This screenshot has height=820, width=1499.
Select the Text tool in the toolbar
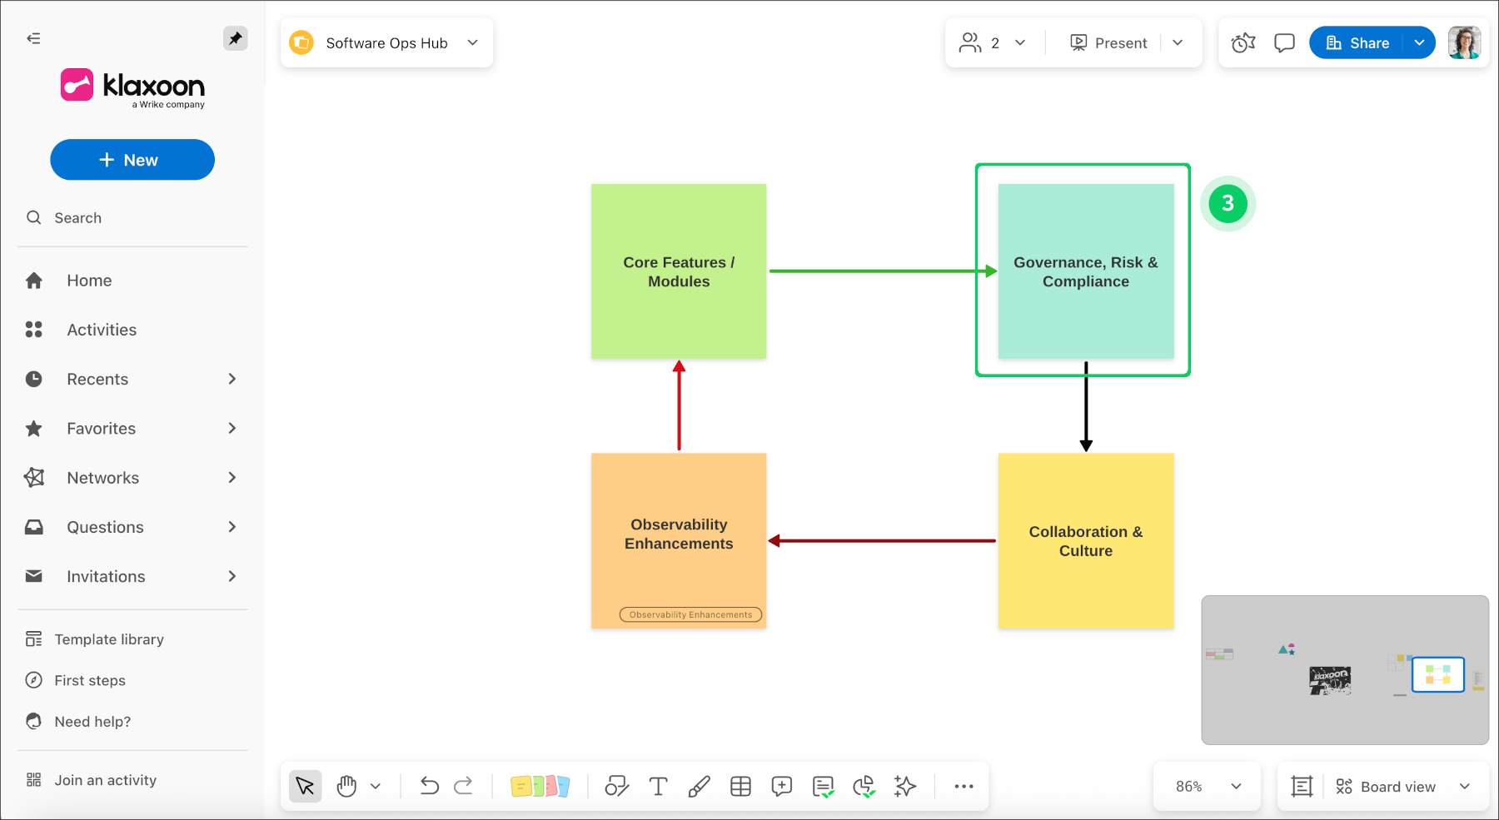click(658, 787)
